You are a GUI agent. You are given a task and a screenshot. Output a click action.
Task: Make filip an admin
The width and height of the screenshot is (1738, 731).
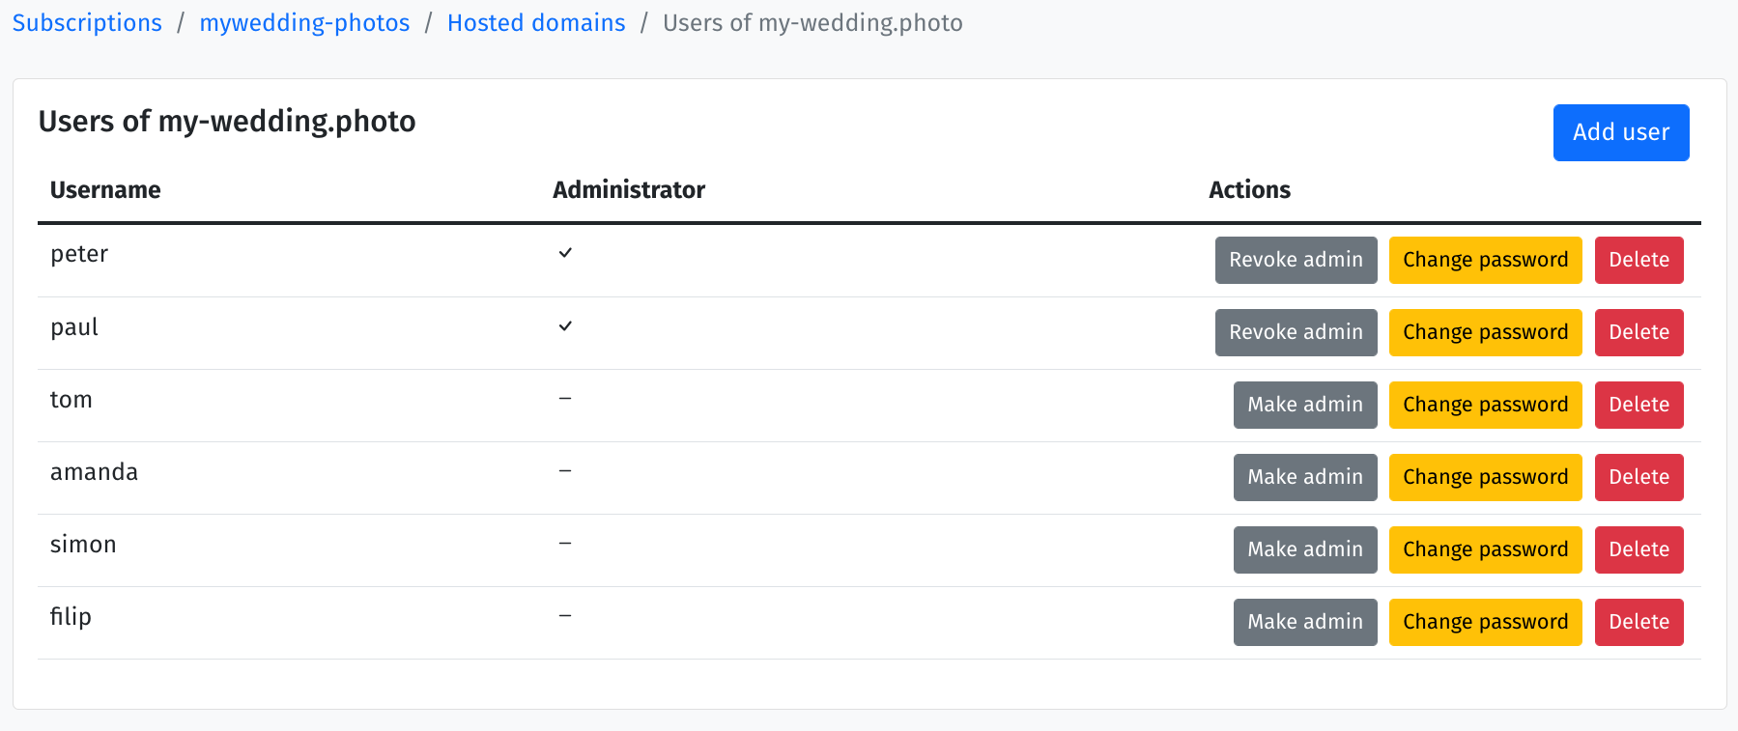(1305, 622)
